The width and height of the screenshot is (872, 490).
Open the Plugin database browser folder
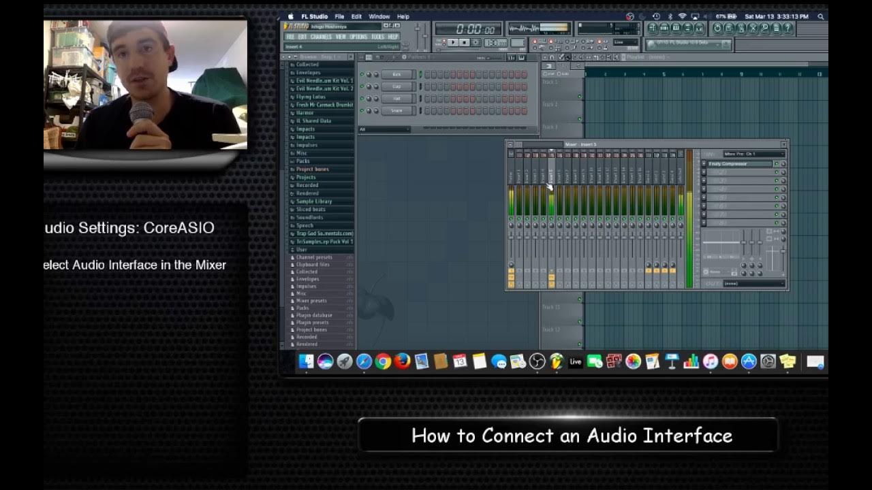[x=313, y=315]
